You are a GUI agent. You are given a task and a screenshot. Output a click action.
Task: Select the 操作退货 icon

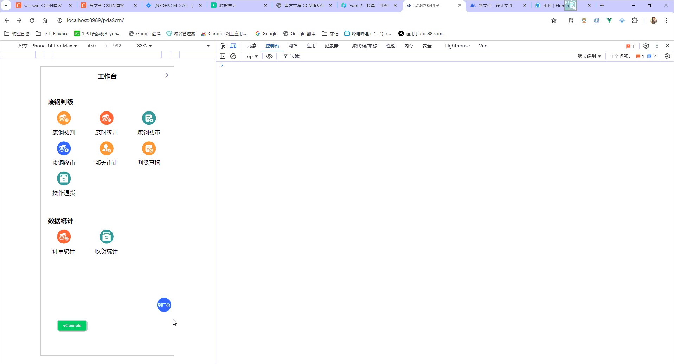tap(64, 183)
